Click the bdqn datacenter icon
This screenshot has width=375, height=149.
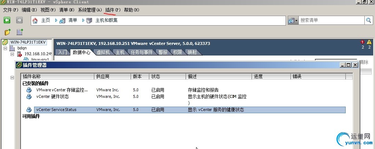(x=12, y=48)
